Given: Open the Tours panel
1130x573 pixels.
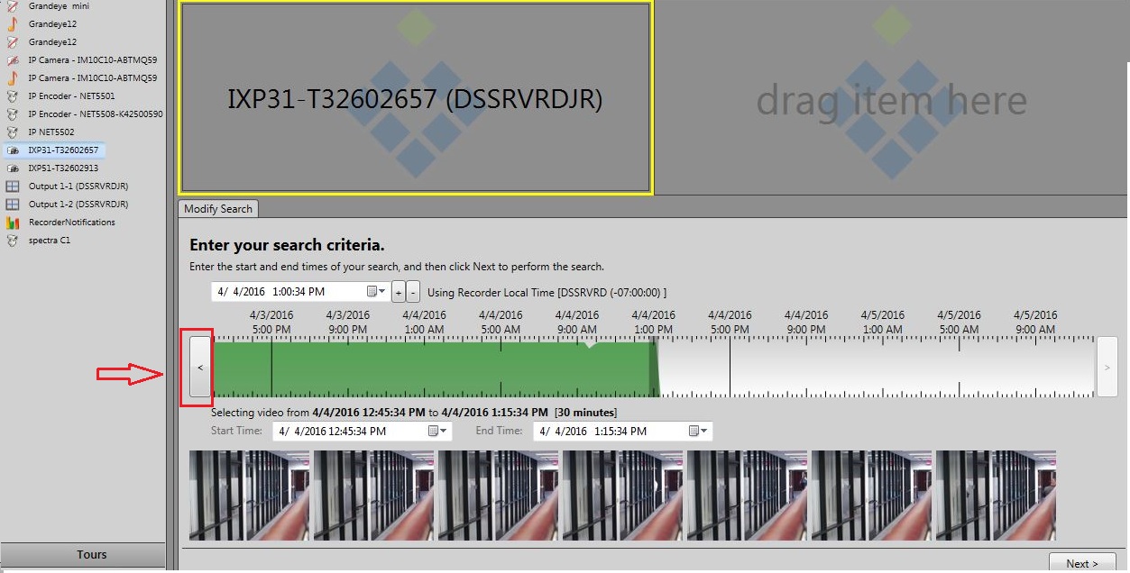Looking at the screenshot, I should pos(83,555).
